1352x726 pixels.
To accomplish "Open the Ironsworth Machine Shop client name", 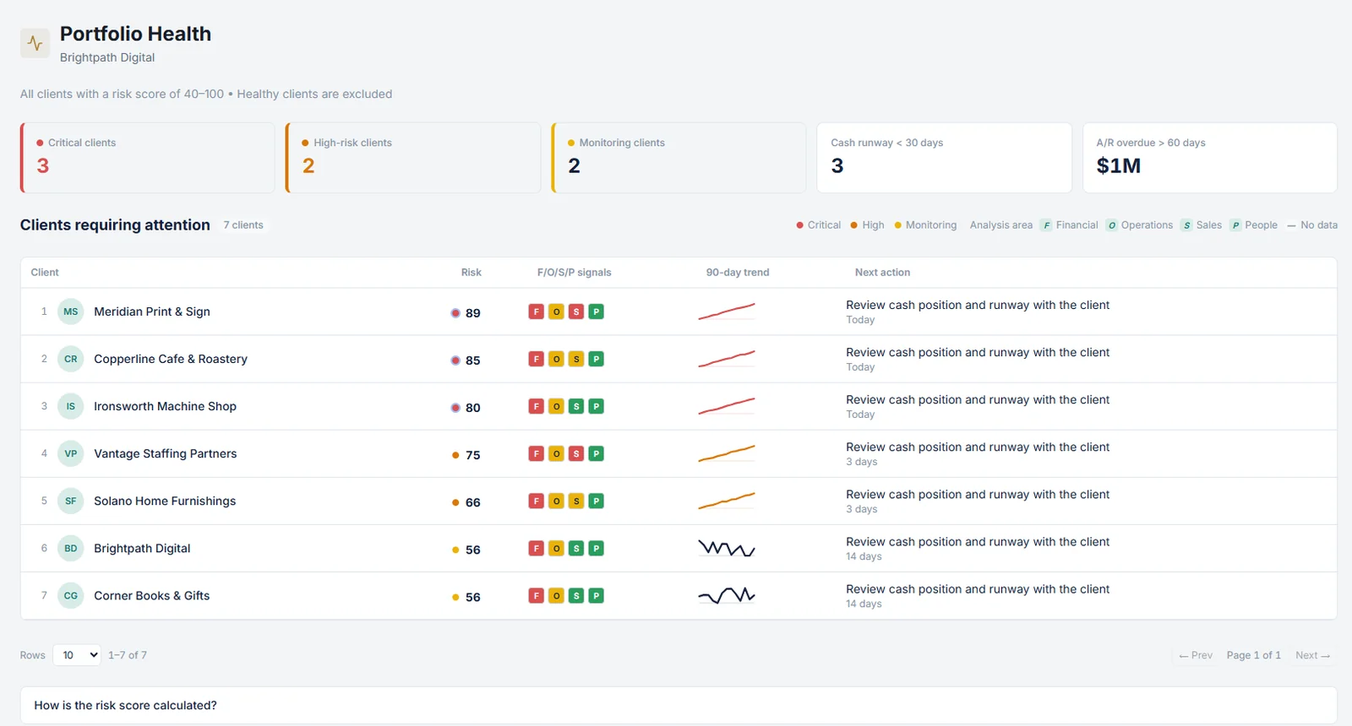I will pos(165,406).
